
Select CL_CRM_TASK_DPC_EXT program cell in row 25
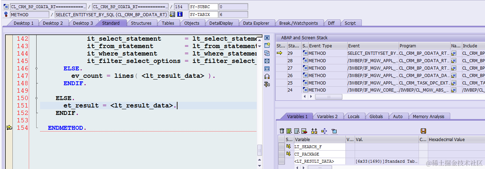[x=424, y=83]
